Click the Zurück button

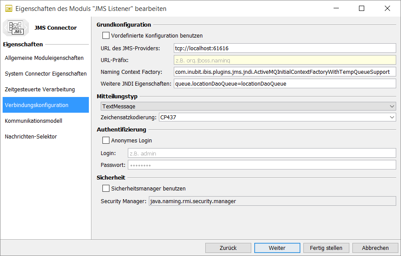228,248
